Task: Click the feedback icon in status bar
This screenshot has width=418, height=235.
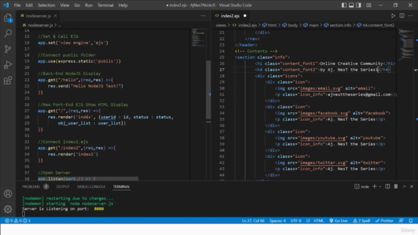Action: tap(401, 221)
